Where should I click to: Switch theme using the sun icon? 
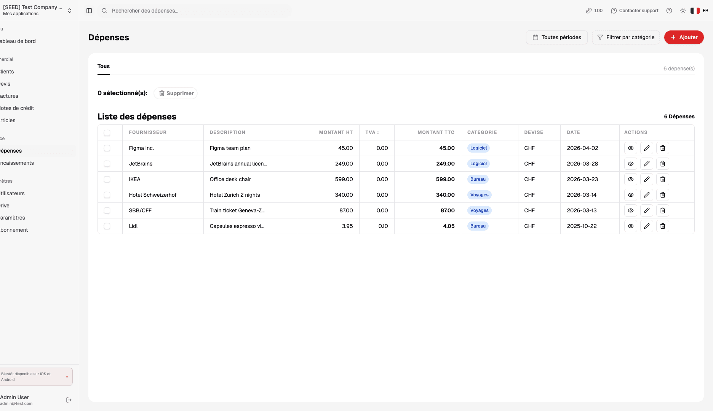click(x=683, y=11)
